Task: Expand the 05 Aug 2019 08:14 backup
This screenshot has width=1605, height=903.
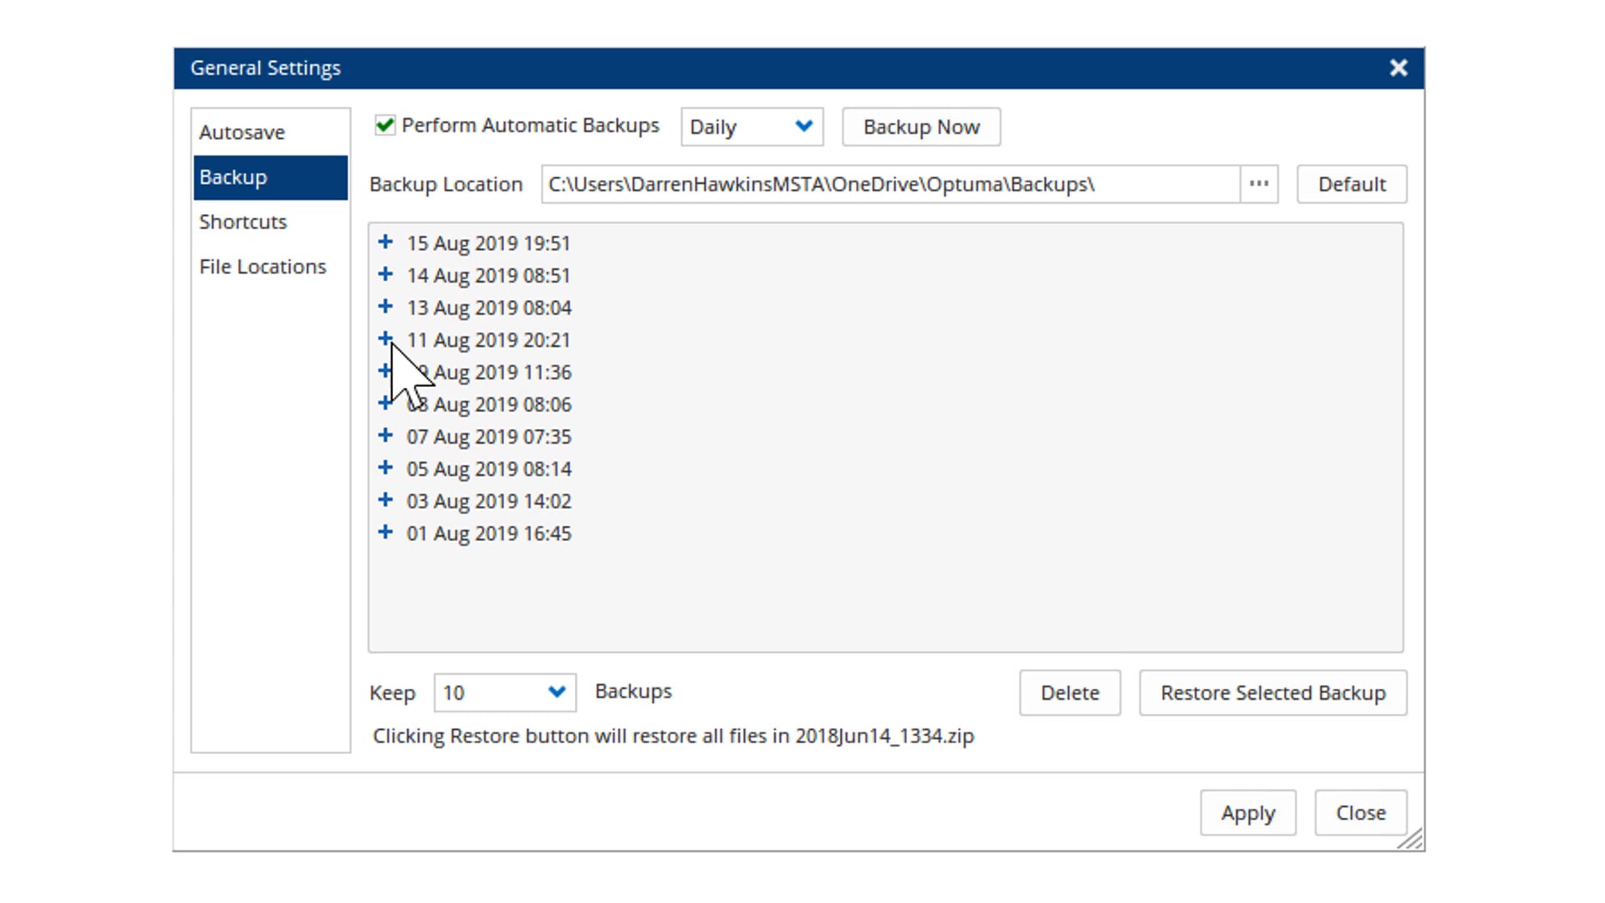Action: [385, 468]
